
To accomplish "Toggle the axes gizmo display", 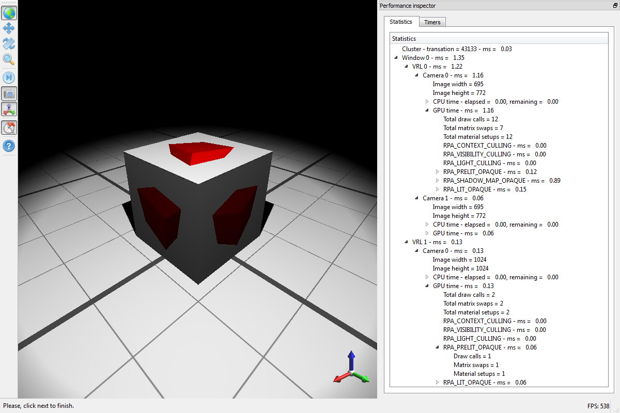I will (9, 109).
